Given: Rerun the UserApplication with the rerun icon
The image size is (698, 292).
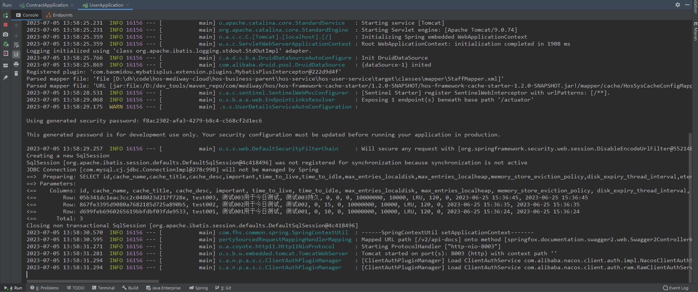Looking at the screenshot, I should [x=6, y=15].
